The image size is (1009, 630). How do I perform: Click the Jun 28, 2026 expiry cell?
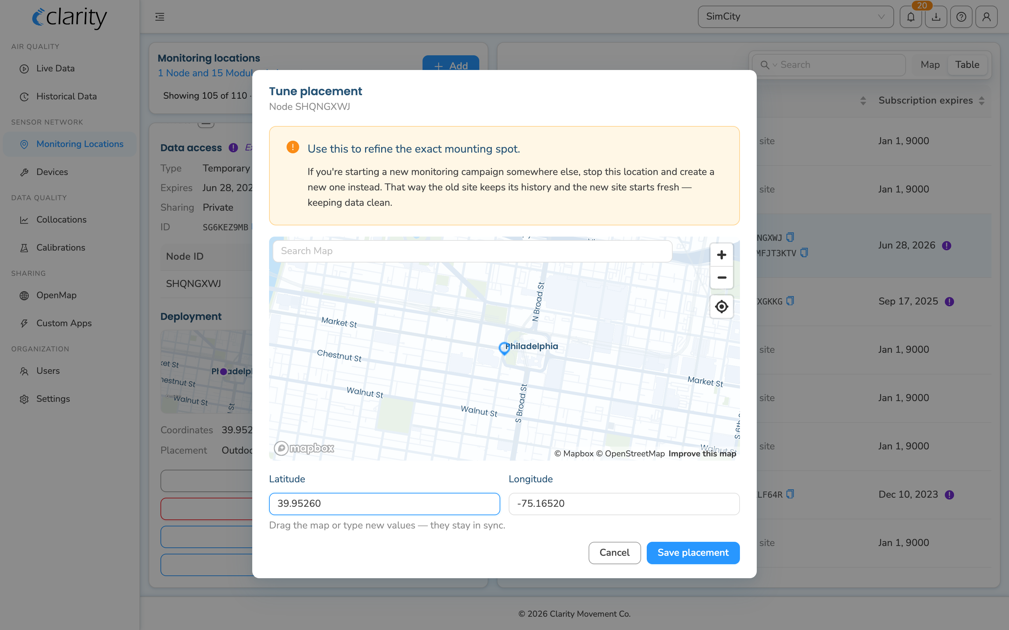point(906,245)
